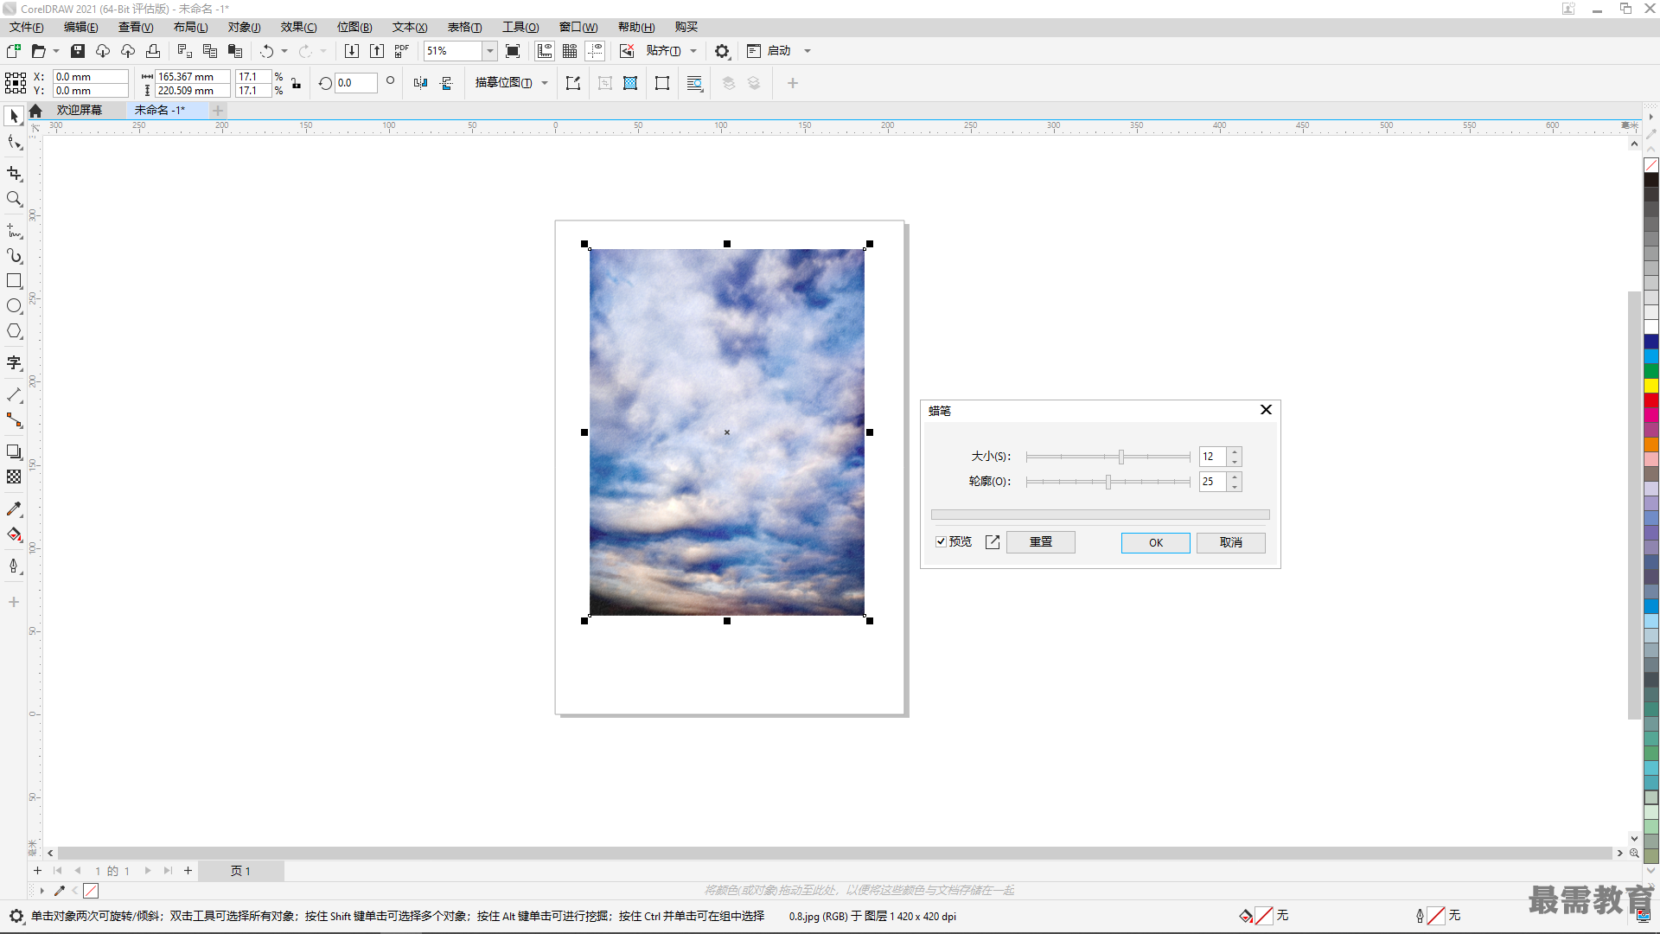
Task: Select the Artistic media tool
Action: tap(14, 256)
